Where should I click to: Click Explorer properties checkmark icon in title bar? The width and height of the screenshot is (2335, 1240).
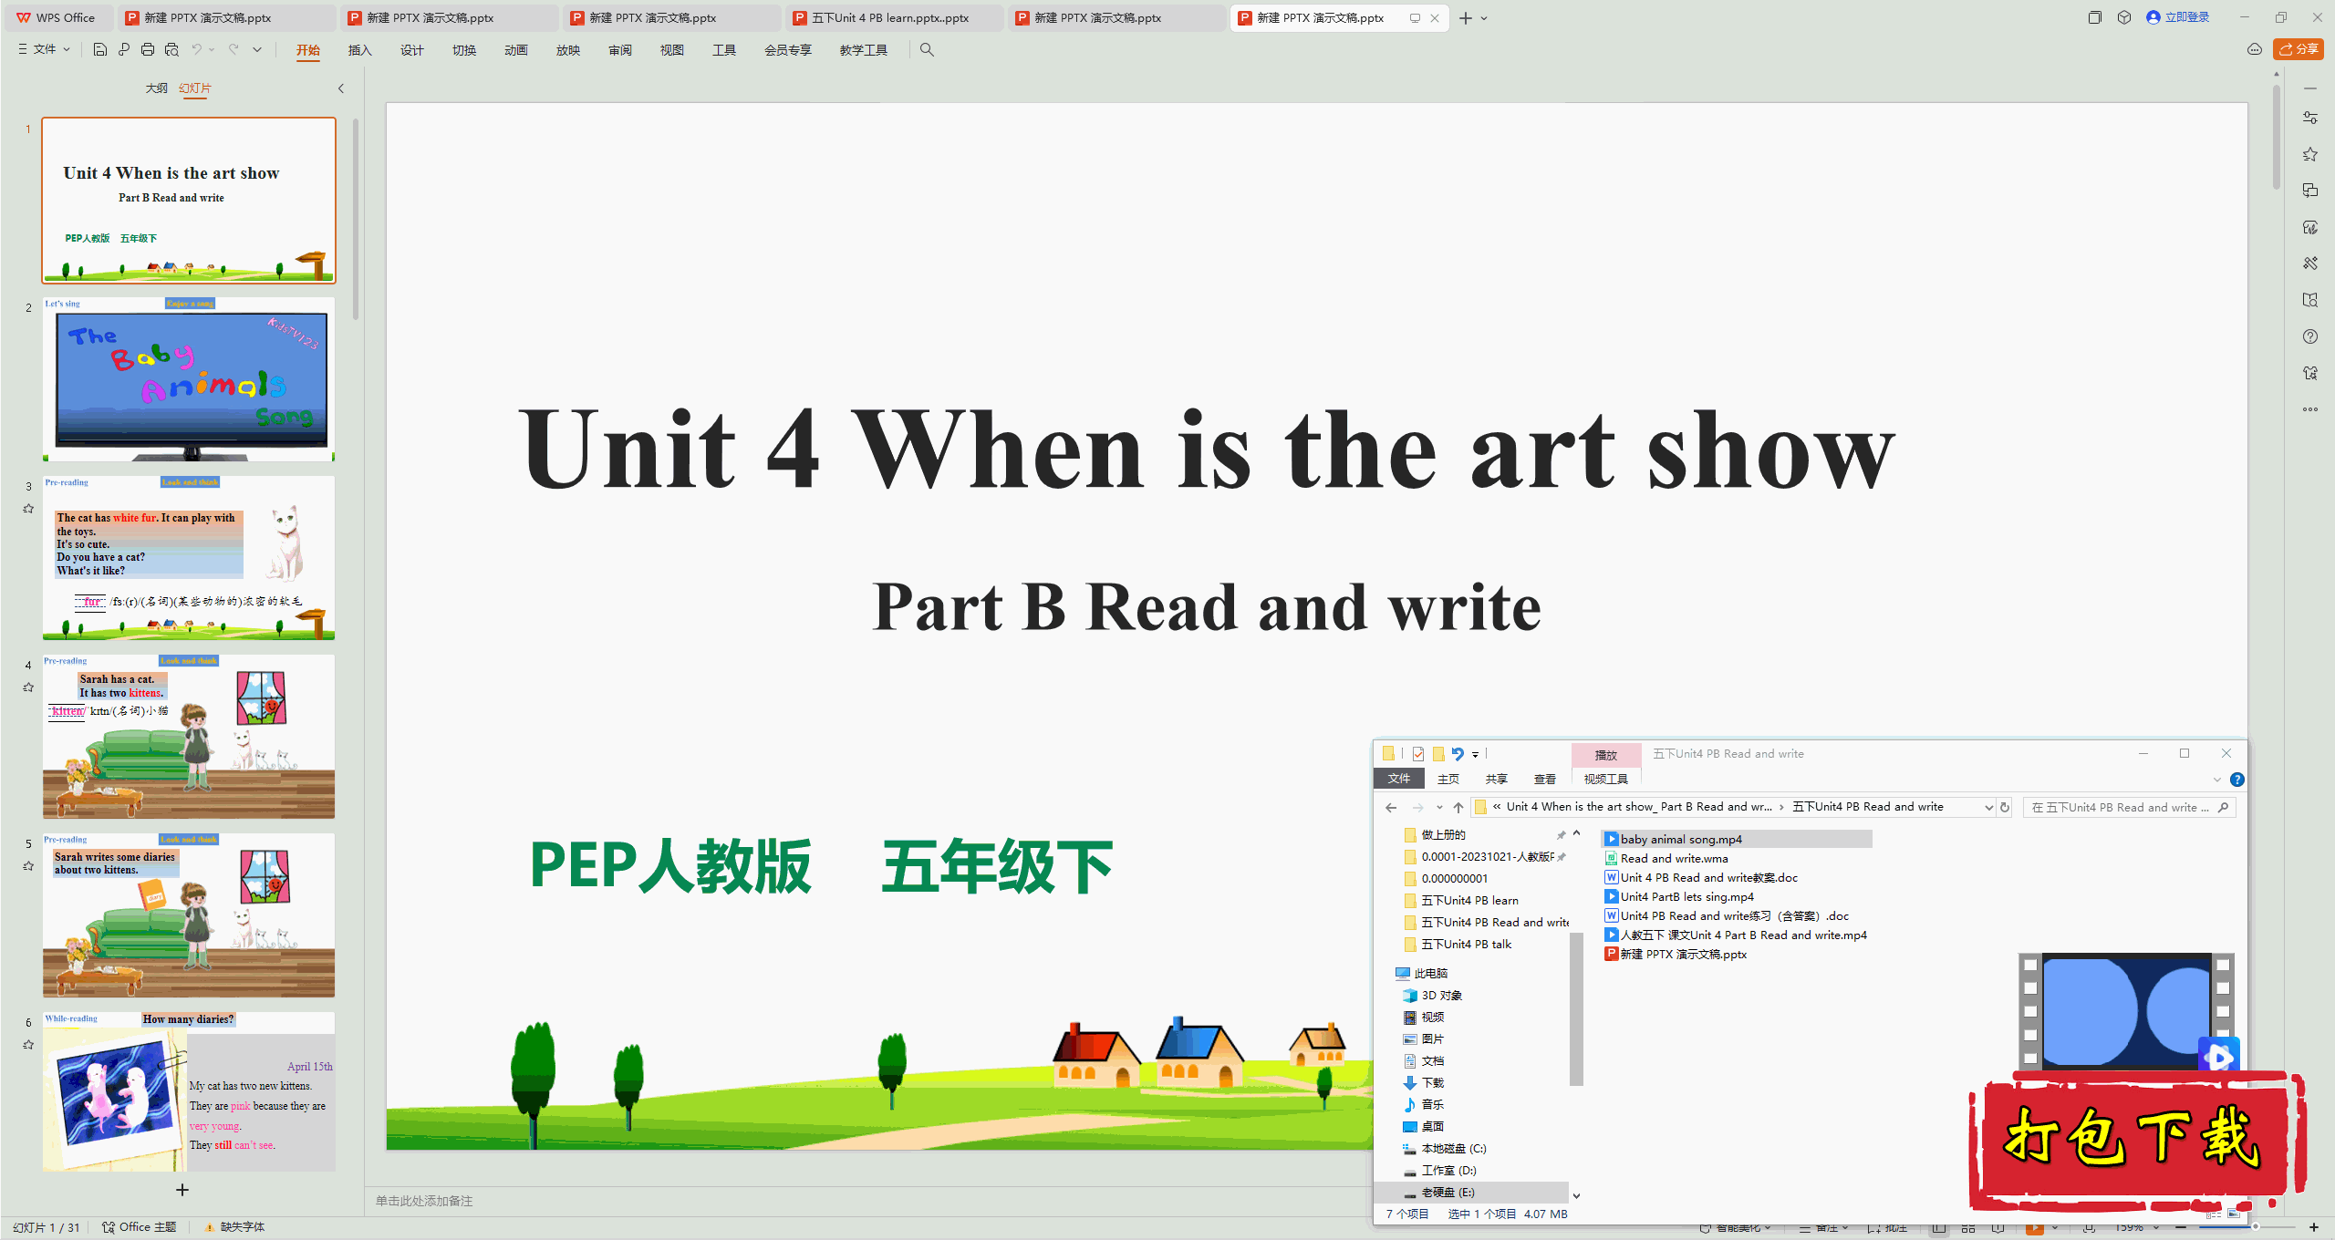coord(1418,754)
